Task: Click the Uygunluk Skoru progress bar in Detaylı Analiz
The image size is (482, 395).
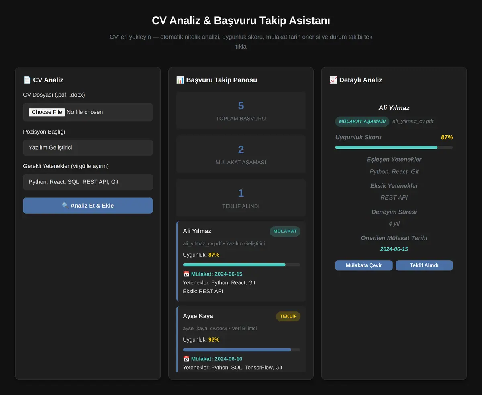Action: pyautogui.click(x=394, y=148)
